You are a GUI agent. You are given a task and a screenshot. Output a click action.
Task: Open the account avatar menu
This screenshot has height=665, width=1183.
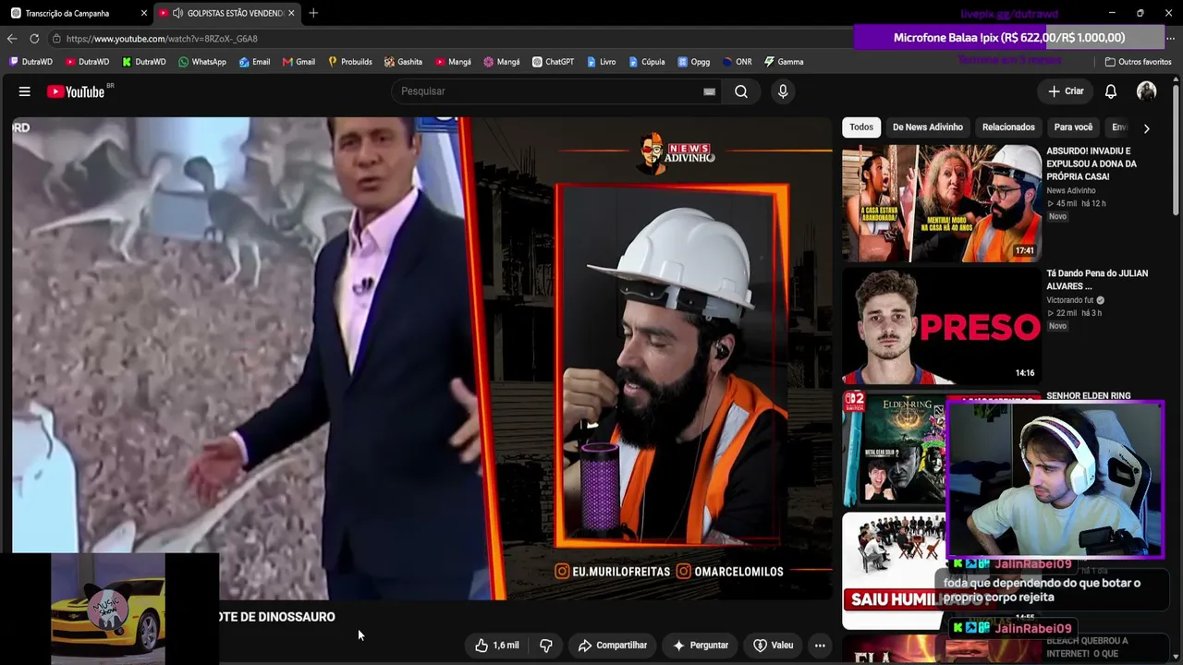coord(1147,91)
